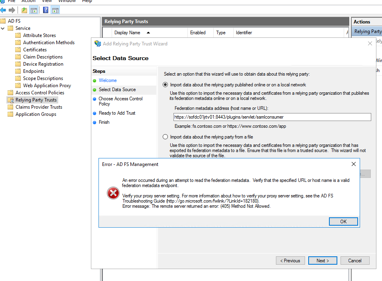Click the Device Registration folder icon
The width and height of the screenshot is (382, 281).
pos(18,64)
